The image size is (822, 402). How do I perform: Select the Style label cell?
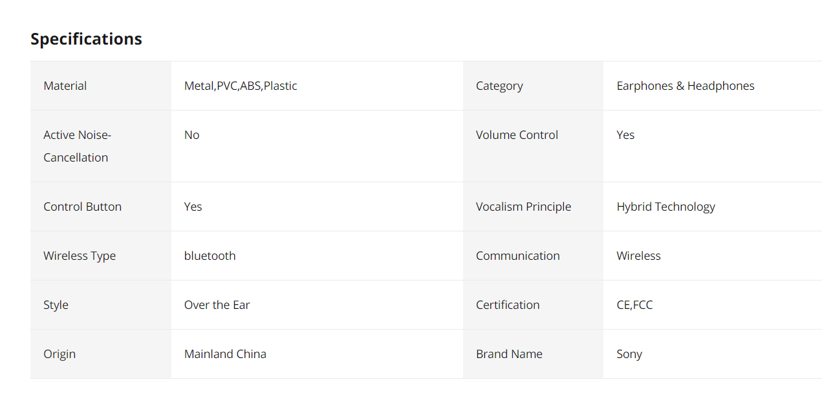click(x=101, y=305)
